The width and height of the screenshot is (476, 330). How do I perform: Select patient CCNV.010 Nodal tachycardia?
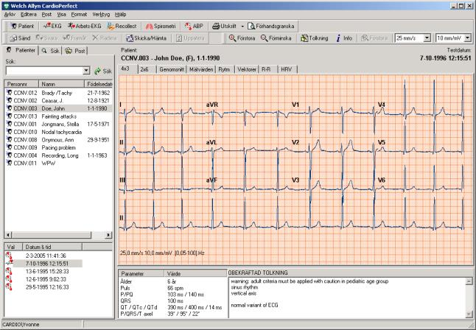pos(58,132)
